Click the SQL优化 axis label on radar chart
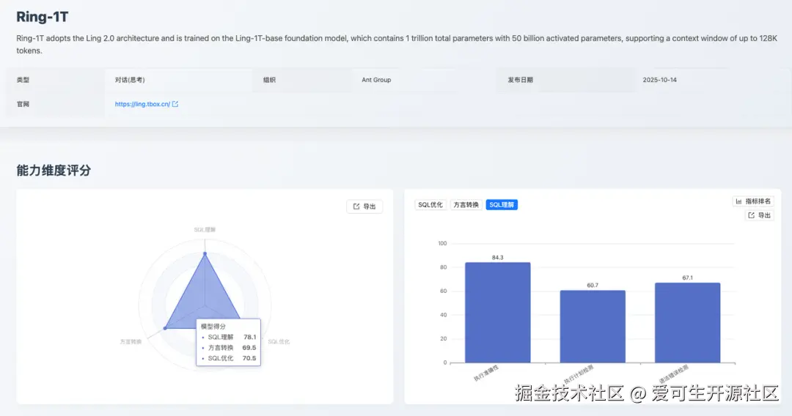 tap(279, 341)
